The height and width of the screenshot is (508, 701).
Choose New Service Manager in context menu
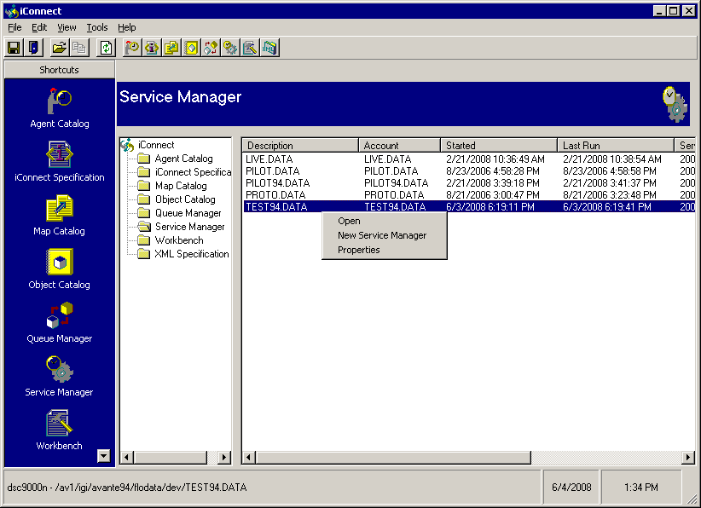click(381, 235)
